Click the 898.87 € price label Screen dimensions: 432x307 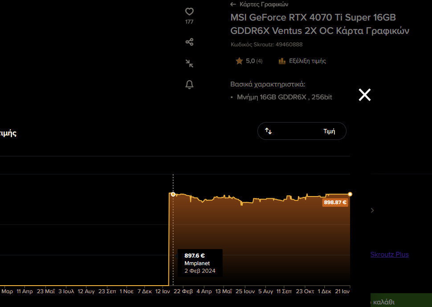click(x=335, y=203)
